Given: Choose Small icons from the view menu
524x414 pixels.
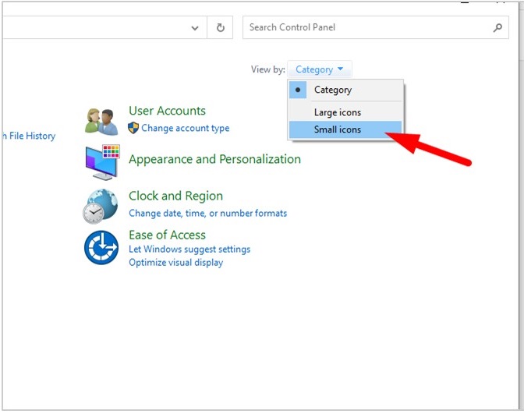Looking at the screenshot, I should 337,129.
